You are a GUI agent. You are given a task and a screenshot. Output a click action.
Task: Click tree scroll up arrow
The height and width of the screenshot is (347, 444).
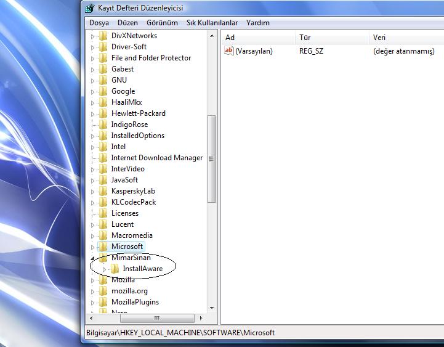click(x=212, y=36)
